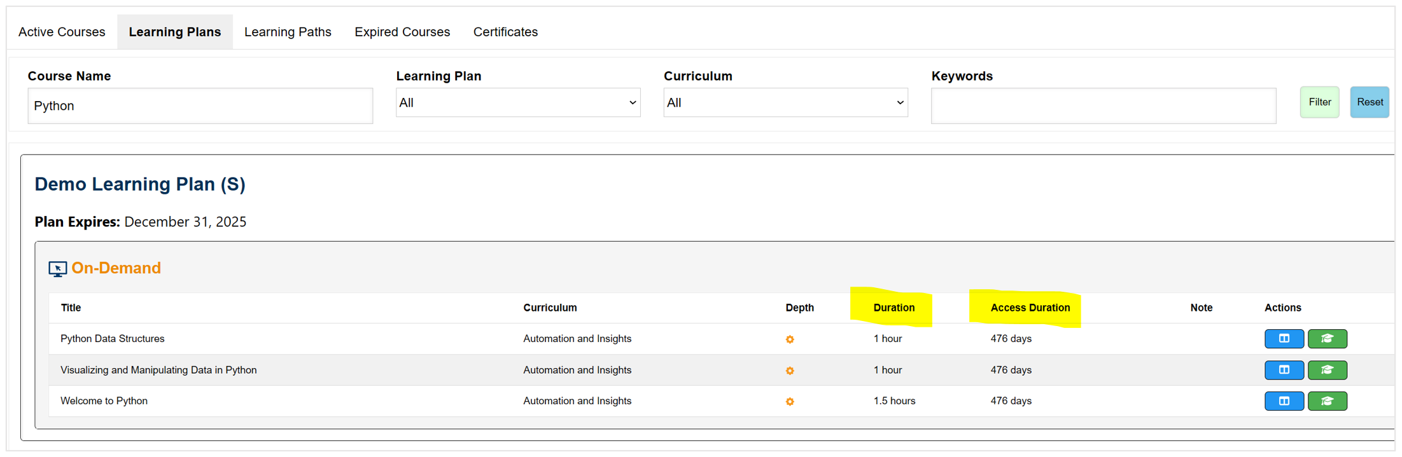
Task: Click the Course Name input field
Action: 200,106
